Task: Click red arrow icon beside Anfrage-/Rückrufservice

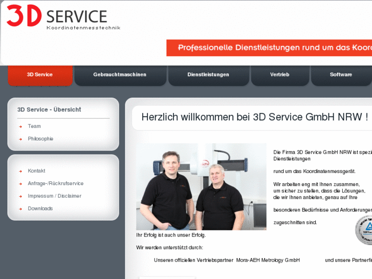Action: (x=20, y=184)
